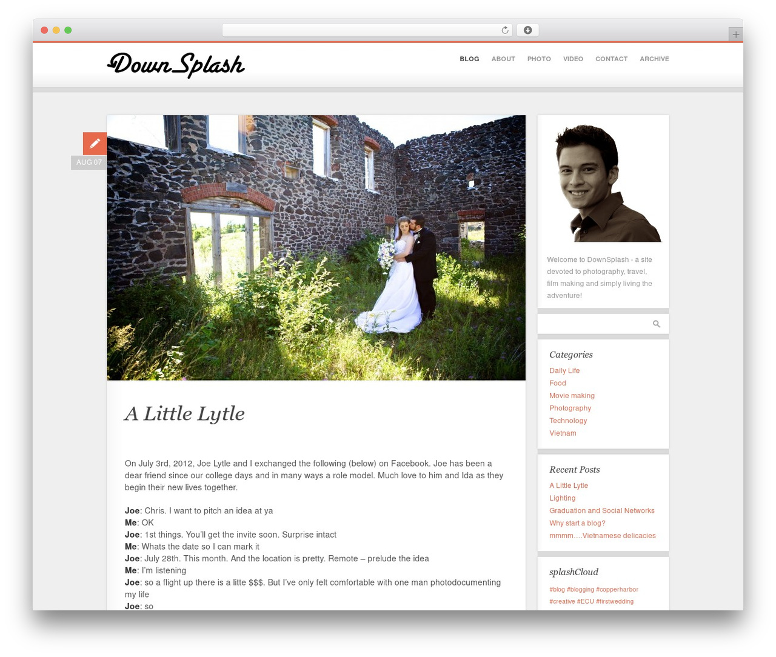Click the DownSplash logo
This screenshot has width=776, height=657.
tap(176, 65)
